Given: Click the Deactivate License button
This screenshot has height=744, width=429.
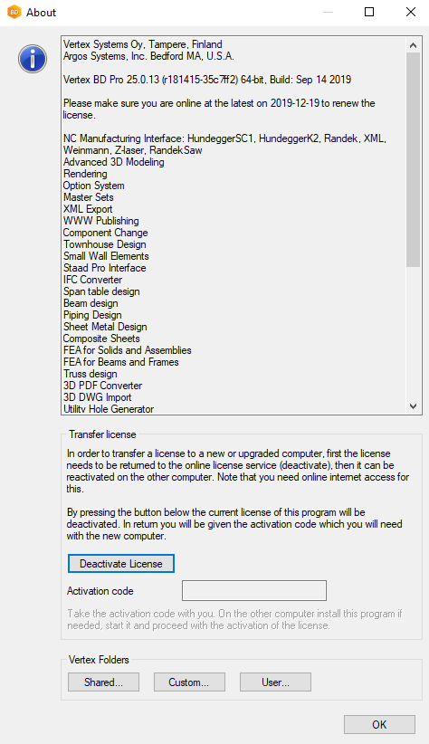Looking at the screenshot, I should pos(121,564).
